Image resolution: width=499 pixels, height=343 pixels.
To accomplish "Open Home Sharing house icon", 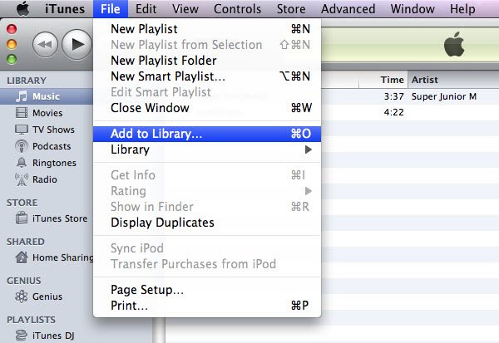I will 22,257.
